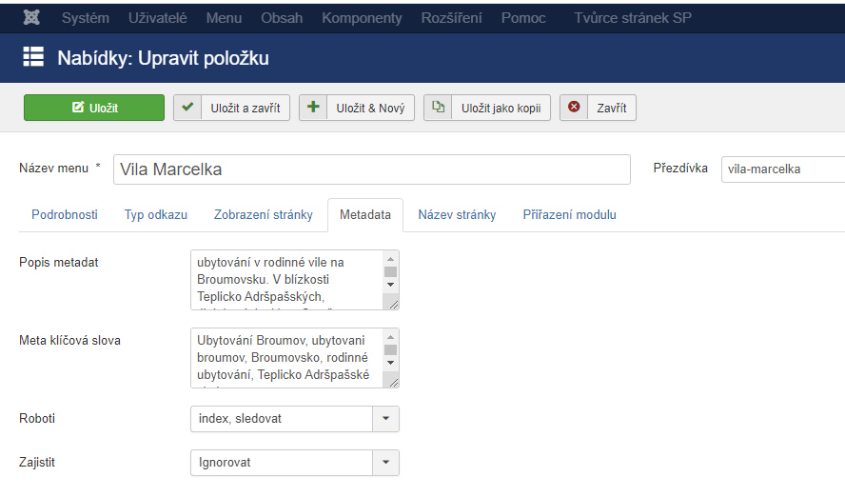The image size is (845, 497).
Task: Expand the Roboti dropdown
Action: click(385, 419)
